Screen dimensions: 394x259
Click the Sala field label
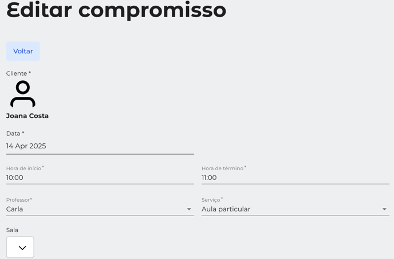pos(12,230)
